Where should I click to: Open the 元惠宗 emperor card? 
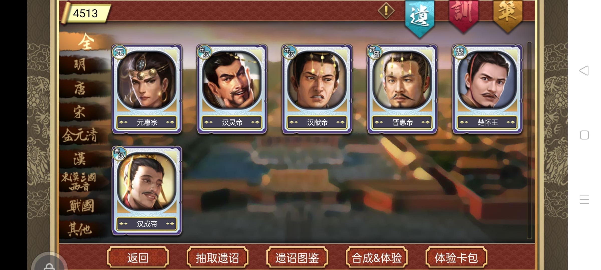pos(147,89)
